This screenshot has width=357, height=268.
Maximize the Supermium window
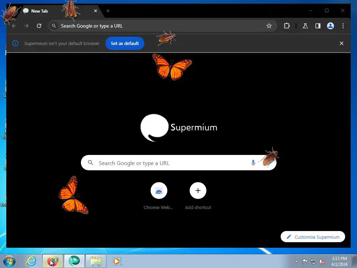click(327, 10)
